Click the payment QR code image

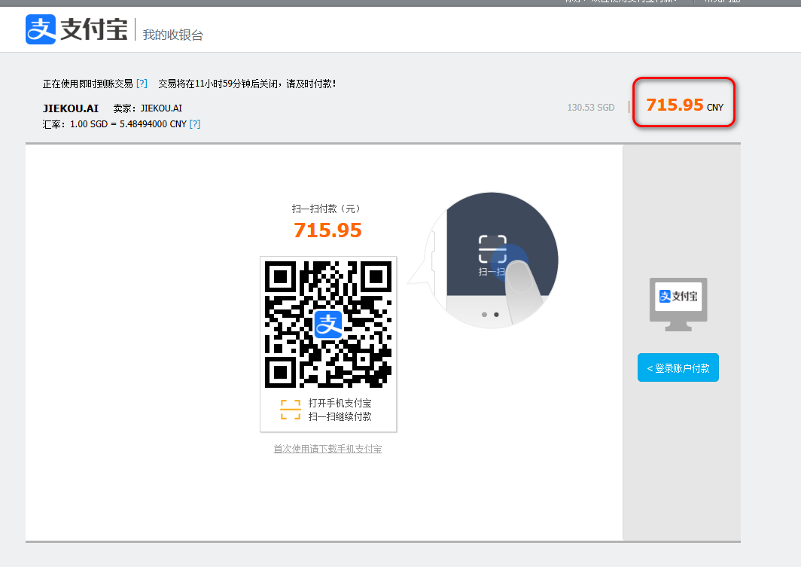328,324
